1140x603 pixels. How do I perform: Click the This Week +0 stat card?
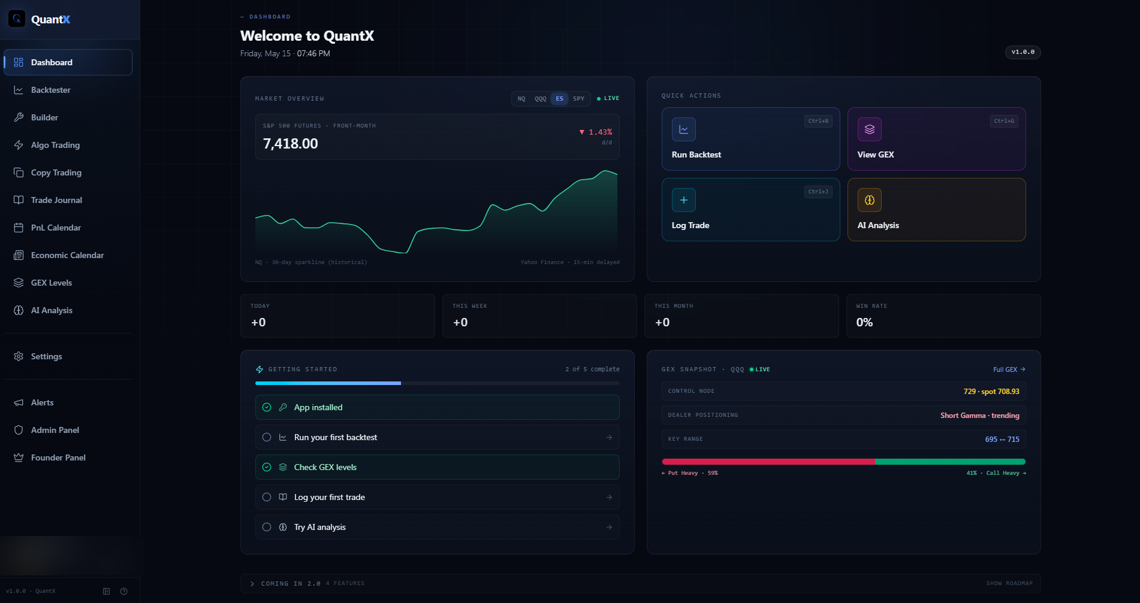(x=539, y=316)
